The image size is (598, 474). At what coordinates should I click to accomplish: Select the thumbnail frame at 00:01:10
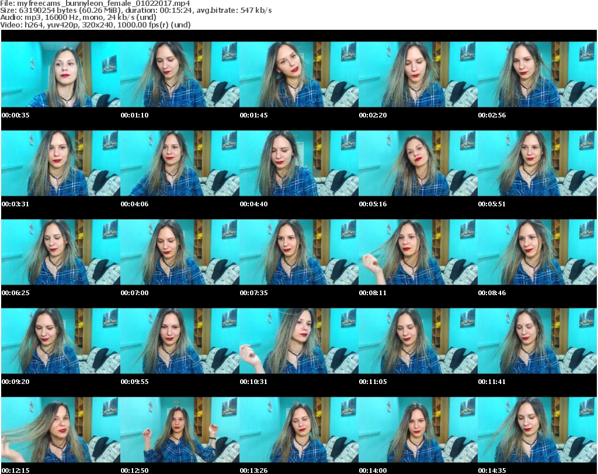pos(180,74)
